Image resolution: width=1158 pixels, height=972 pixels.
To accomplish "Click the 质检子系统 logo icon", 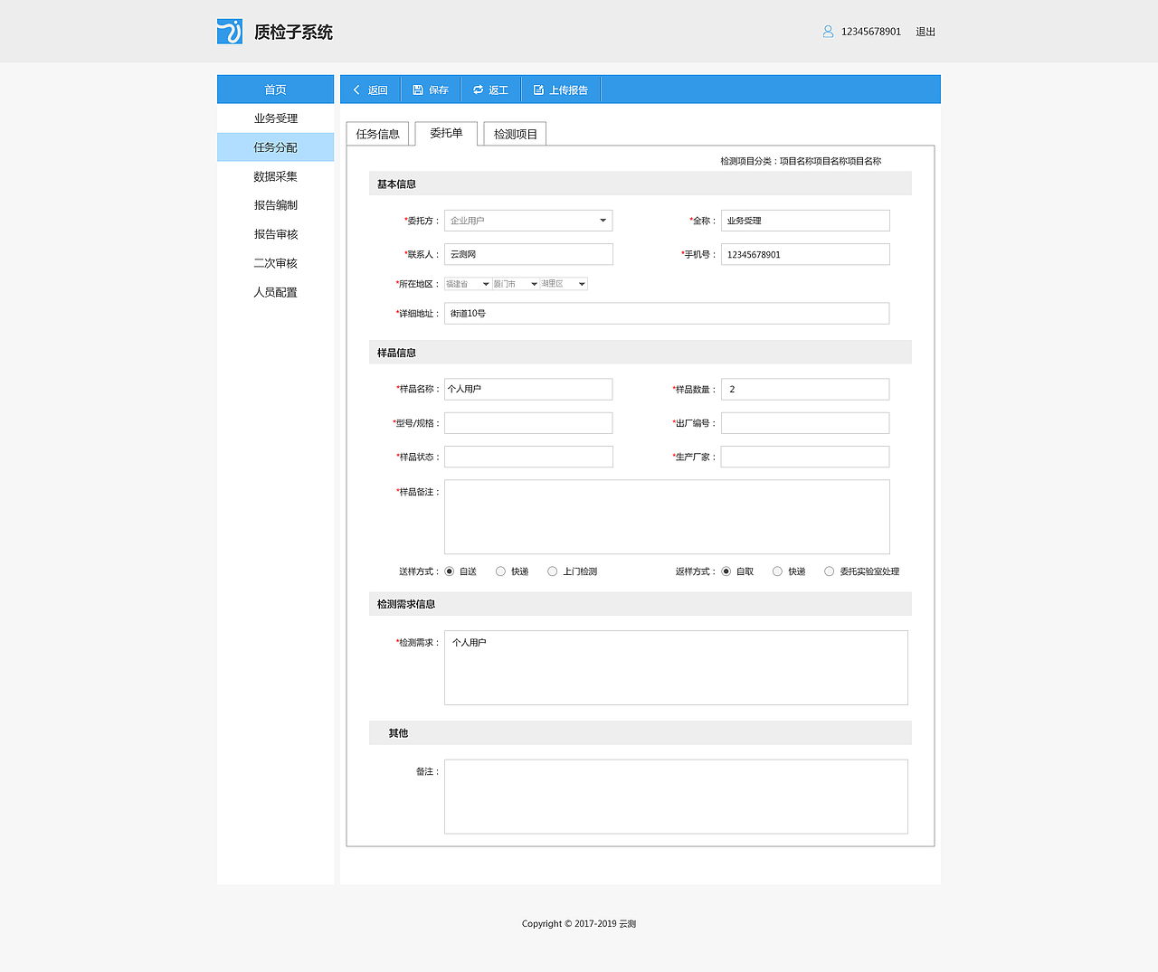I will [x=230, y=32].
